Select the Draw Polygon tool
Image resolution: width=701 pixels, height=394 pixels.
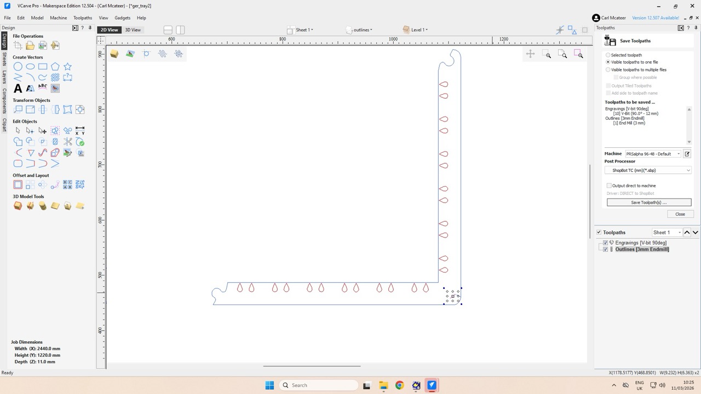tap(55, 67)
